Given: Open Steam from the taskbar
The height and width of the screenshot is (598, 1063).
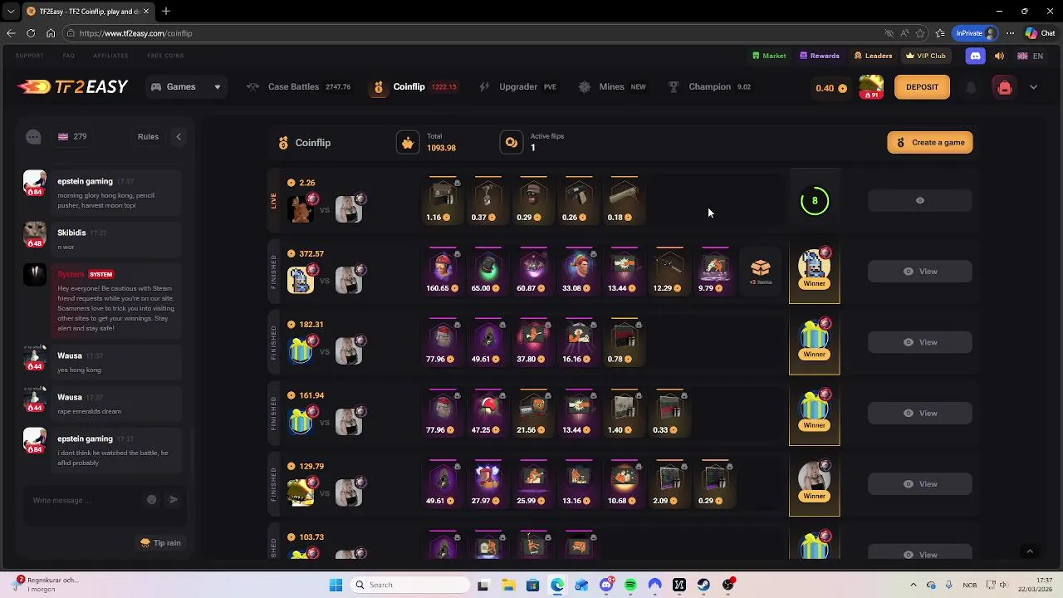Looking at the screenshot, I should [x=703, y=586].
